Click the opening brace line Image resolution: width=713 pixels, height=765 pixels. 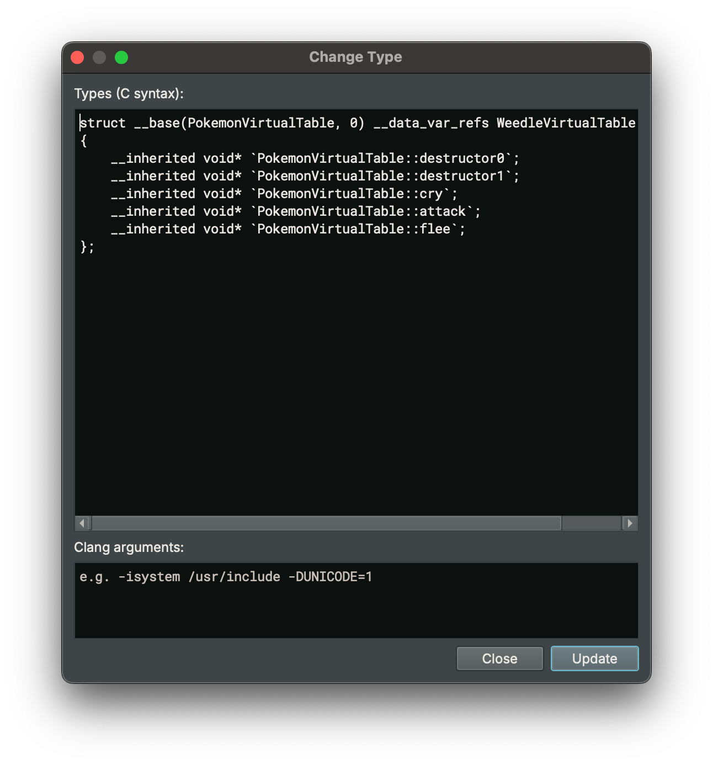(83, 141)
